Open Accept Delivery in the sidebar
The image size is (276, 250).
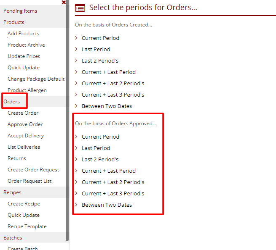pyautogui.click(x=25, y=135)
